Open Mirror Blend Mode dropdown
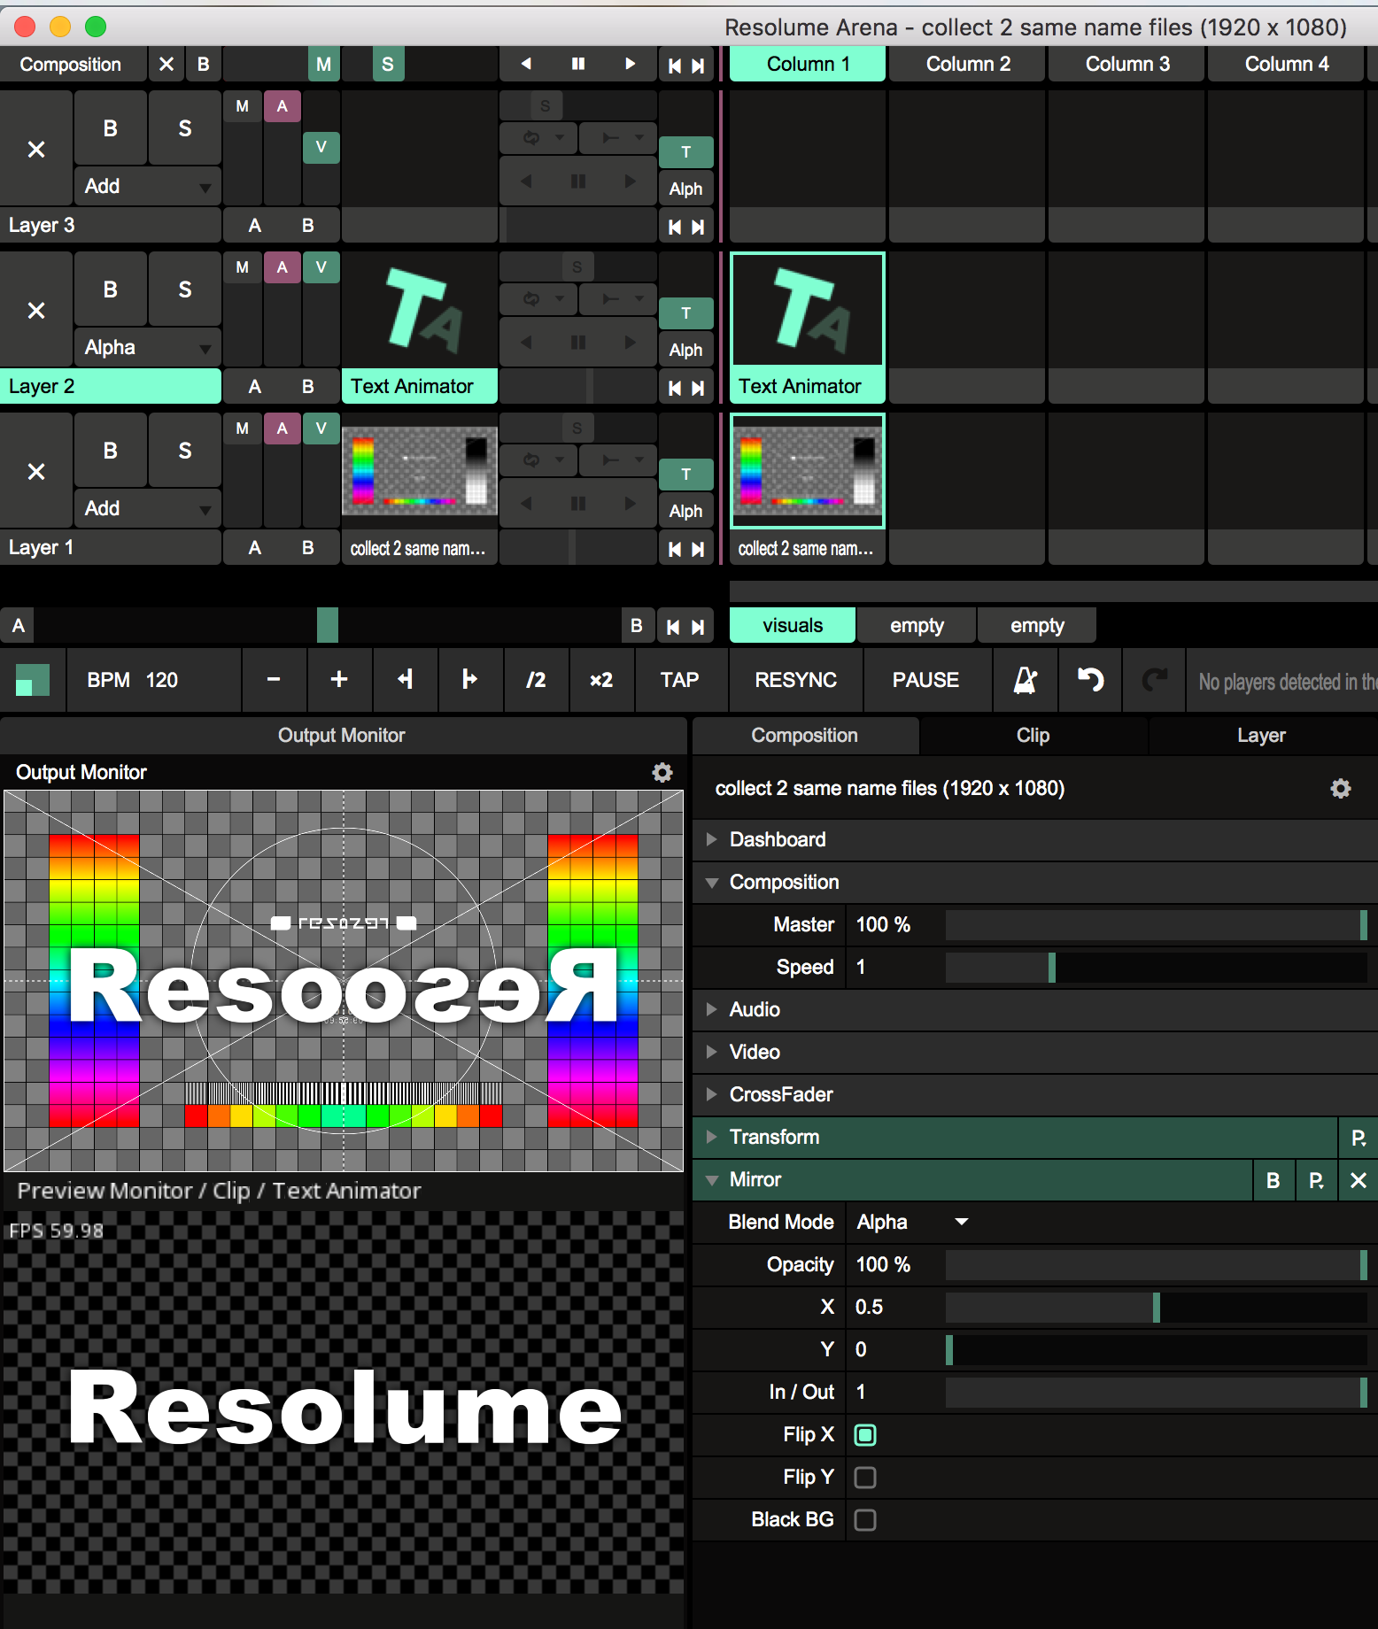This screenshot has width=1378, height=1629. pos(912,1223)
